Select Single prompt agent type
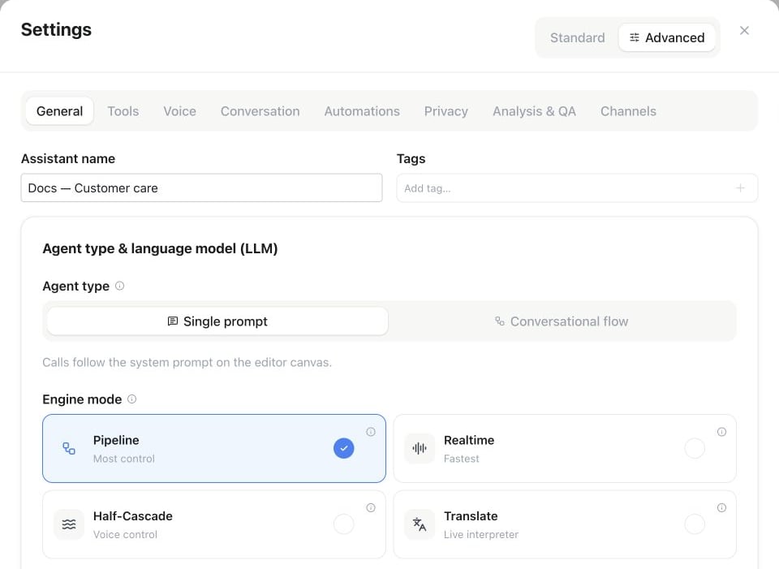The image size is (779, 569). 217,321
